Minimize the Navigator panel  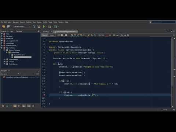coord(38,71)
